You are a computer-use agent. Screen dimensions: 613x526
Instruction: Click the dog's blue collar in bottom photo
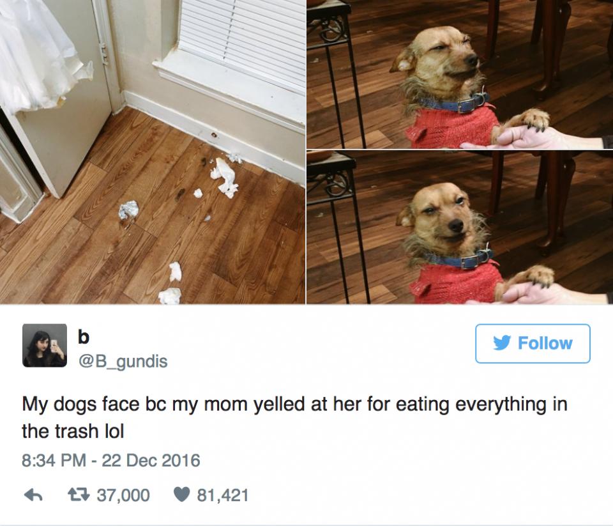(x=458, y=258)
